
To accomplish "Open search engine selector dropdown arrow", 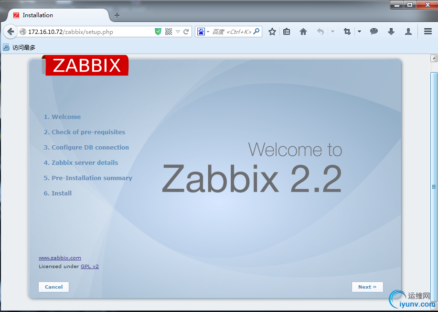I will click(x=208, y=32).
